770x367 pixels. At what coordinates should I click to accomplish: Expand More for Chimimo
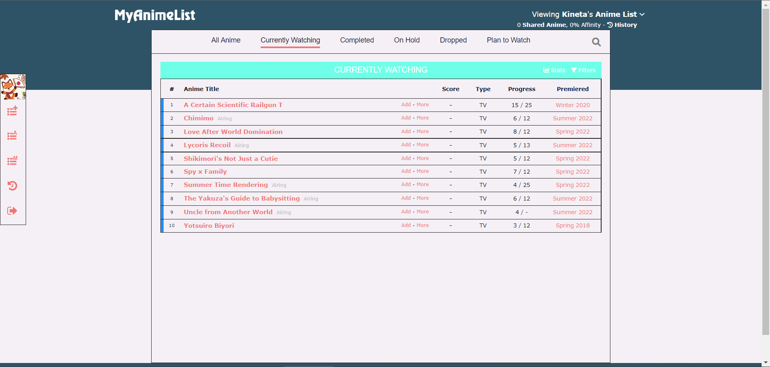click(x=423, y=118)
